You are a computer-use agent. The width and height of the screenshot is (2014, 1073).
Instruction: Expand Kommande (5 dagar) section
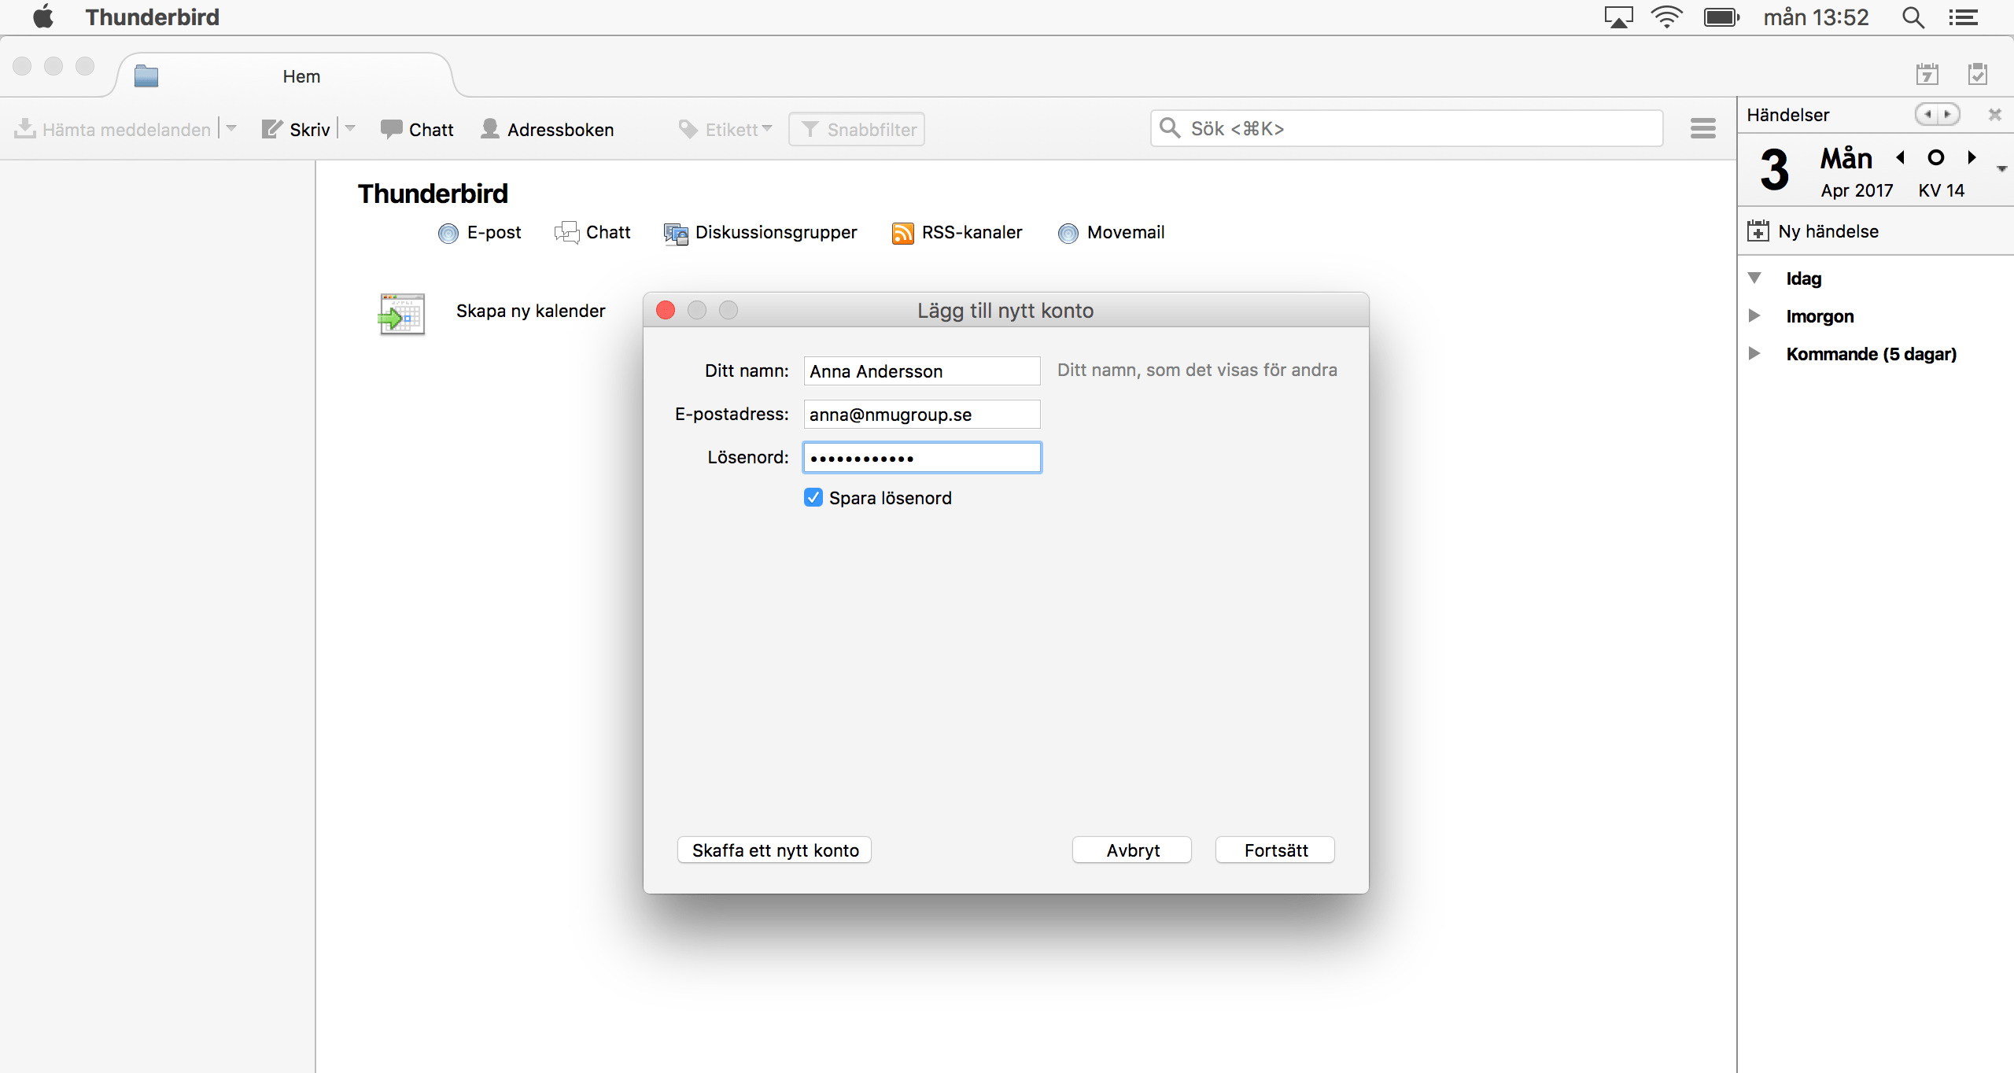tap(1754, 354)
